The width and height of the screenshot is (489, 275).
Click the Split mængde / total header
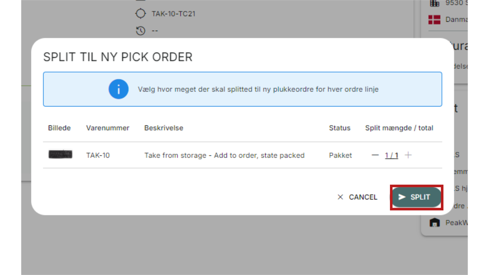point(399,128)
